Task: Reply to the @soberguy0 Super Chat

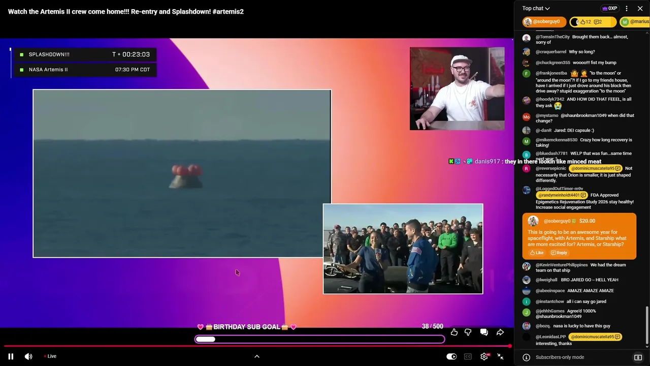Action: pos(559,253)
